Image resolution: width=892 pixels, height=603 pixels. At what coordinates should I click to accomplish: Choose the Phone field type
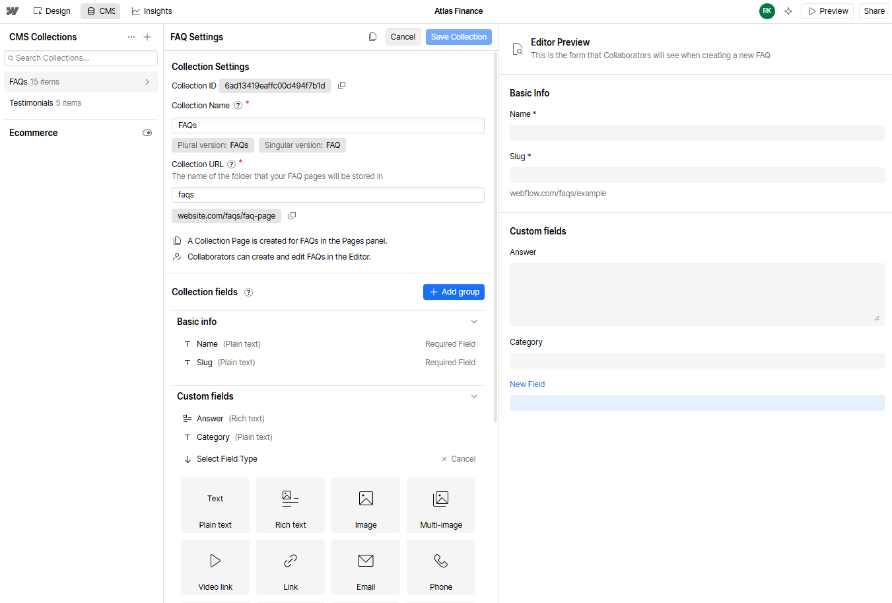pyautogui.click(x=441, y=567)
